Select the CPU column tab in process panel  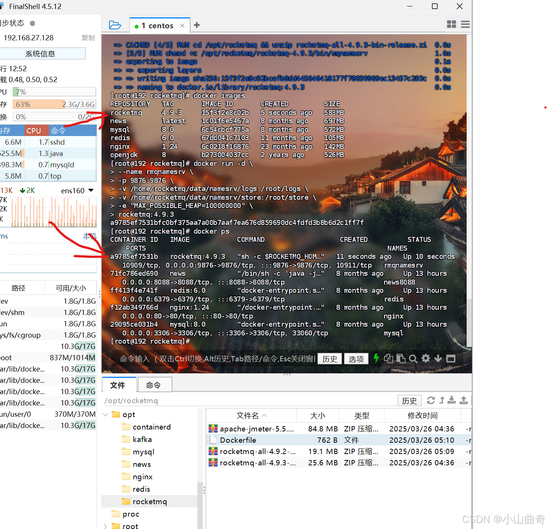[x=37, y=131]
